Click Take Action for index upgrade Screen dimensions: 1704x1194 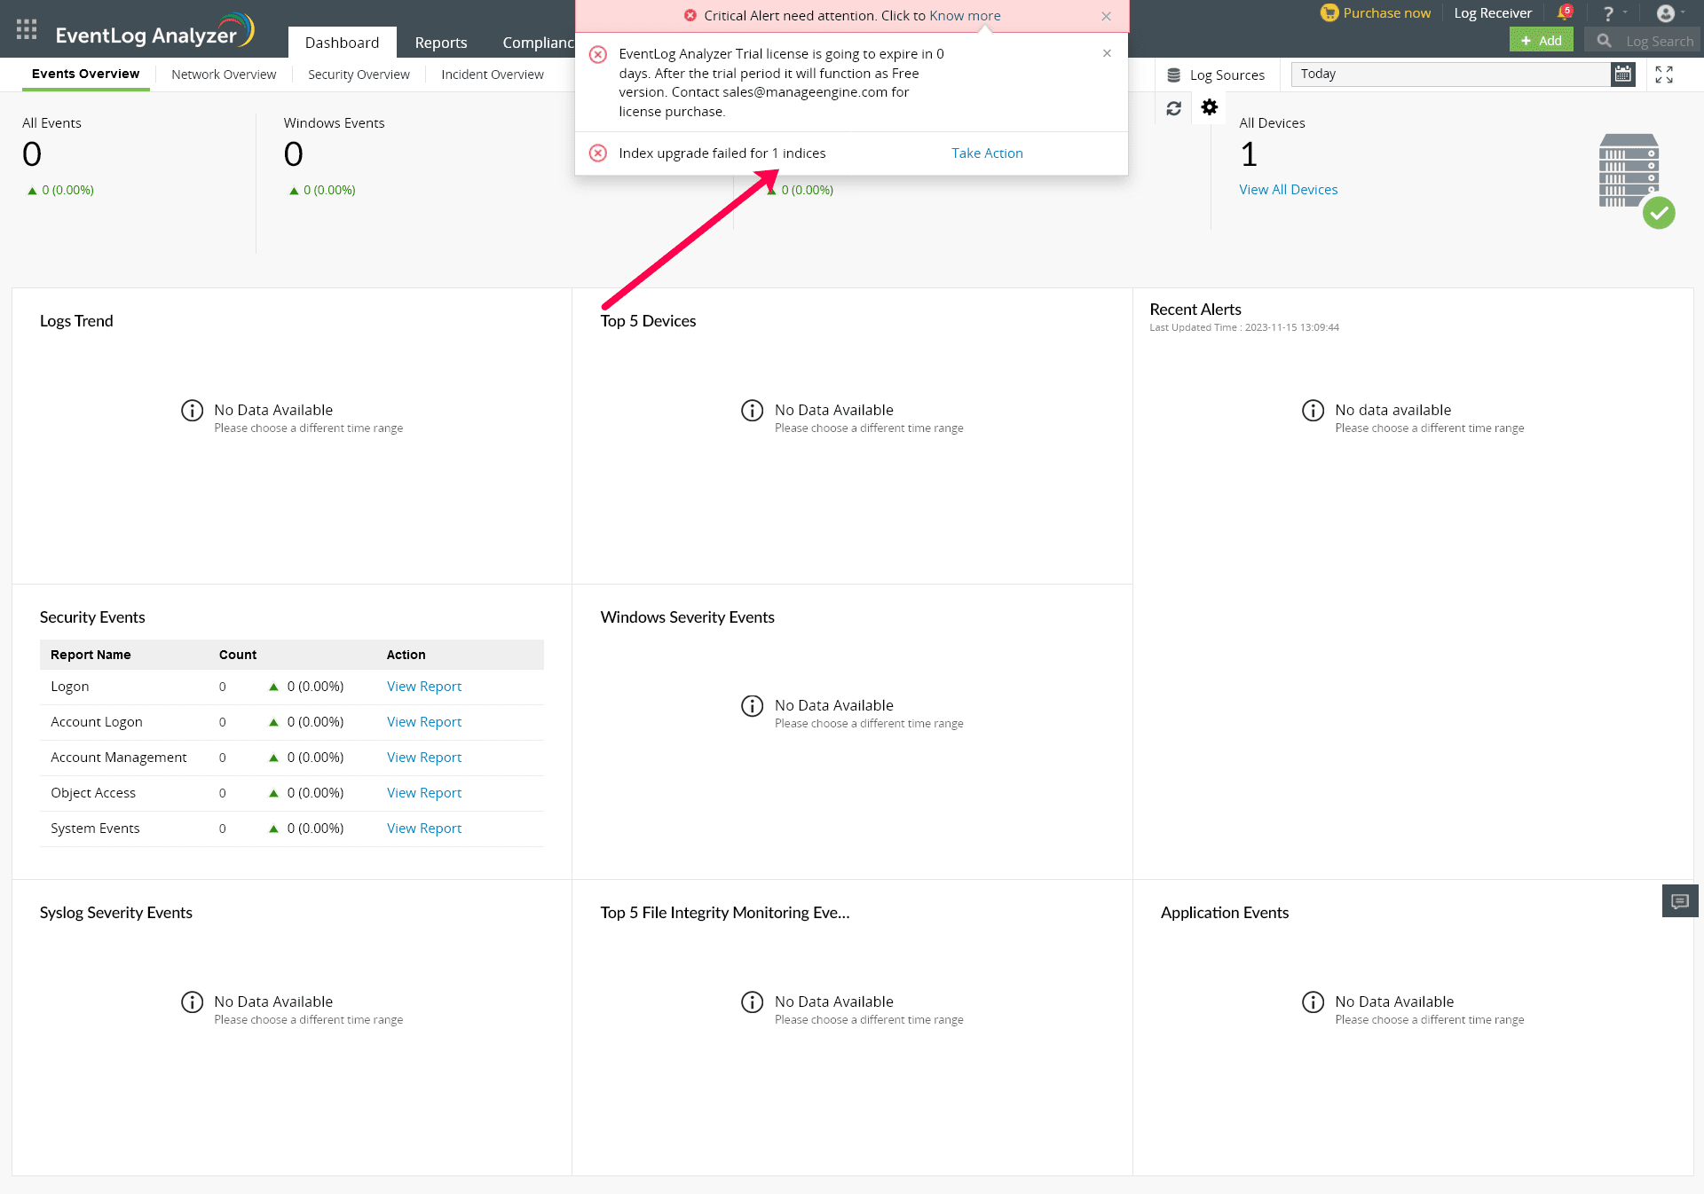coord(987,153)
